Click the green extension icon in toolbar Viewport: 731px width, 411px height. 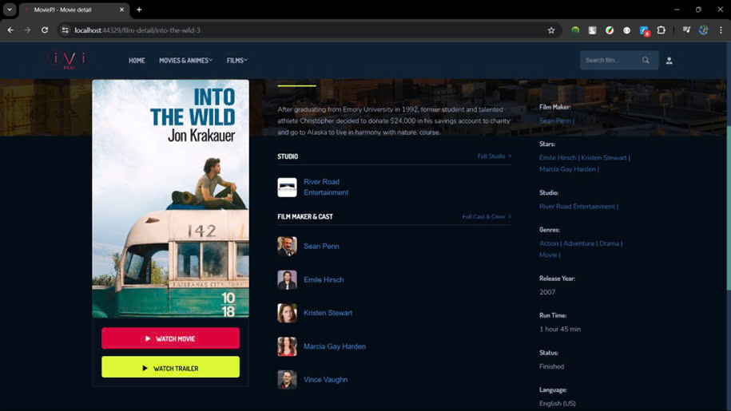coord(575,30)
